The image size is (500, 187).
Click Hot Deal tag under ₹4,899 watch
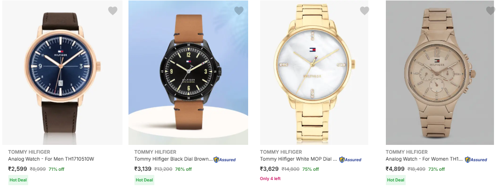pos(396,180)
